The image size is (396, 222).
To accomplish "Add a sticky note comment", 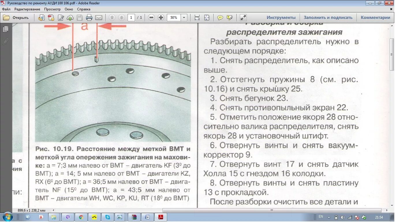I will point(220,18).
